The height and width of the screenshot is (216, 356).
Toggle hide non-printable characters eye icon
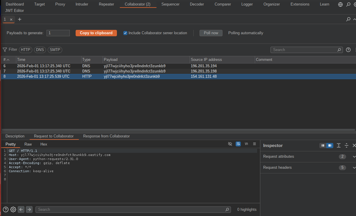point(230,144)
